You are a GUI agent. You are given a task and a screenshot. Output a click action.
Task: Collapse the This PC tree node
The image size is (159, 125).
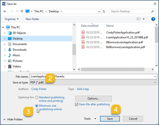[x=3, y=27]
